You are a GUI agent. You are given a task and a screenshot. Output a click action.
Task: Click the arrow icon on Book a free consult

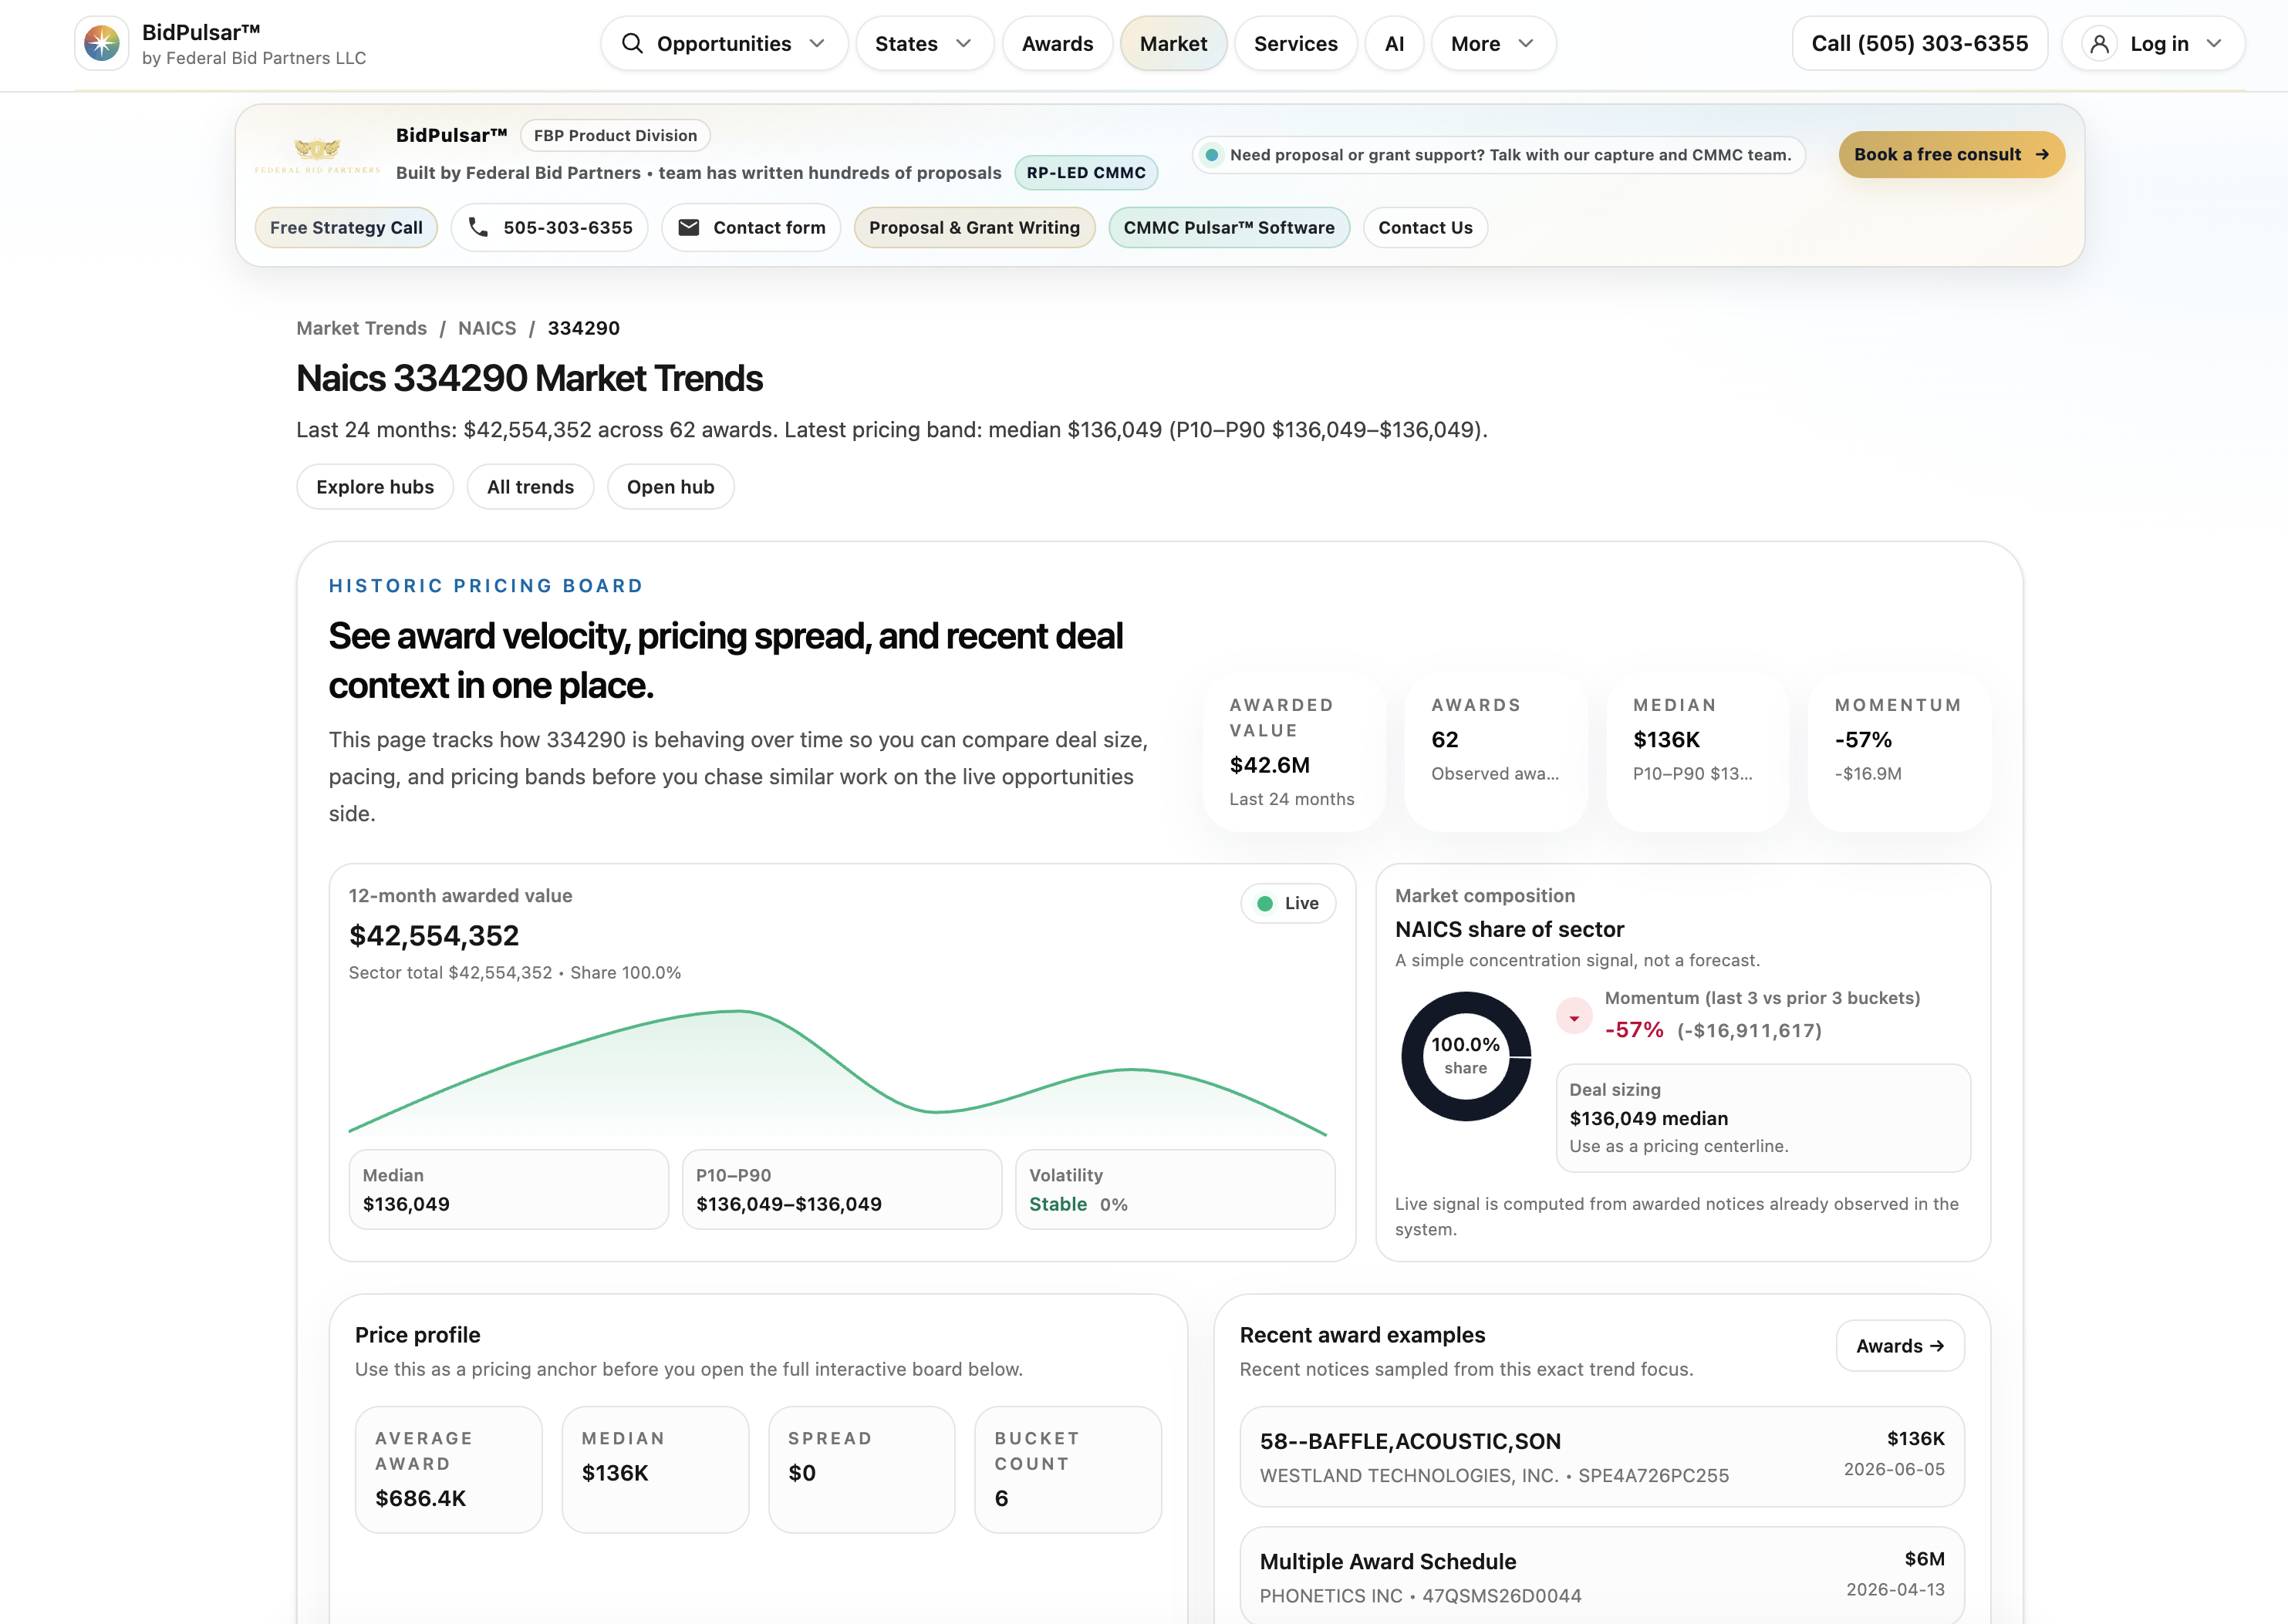(2042, 155)
